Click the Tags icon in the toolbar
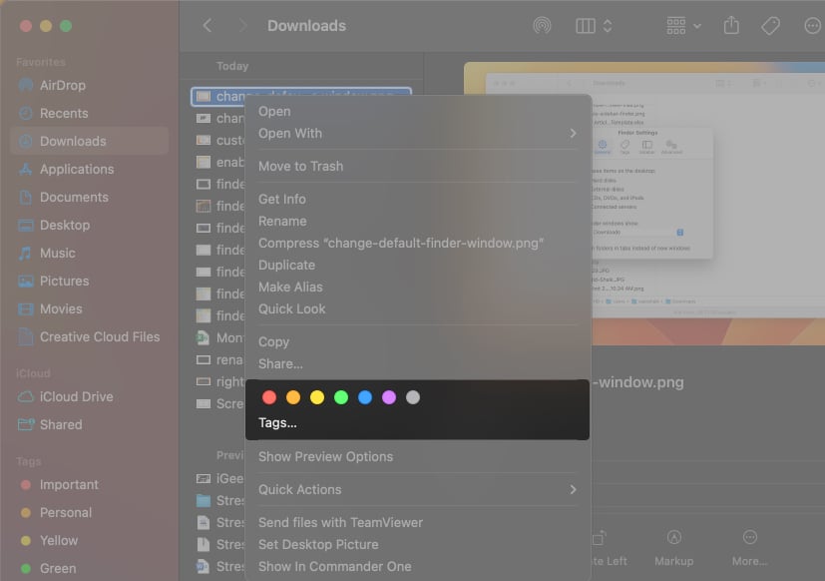The image size is (825, 581). coord(770,26)
